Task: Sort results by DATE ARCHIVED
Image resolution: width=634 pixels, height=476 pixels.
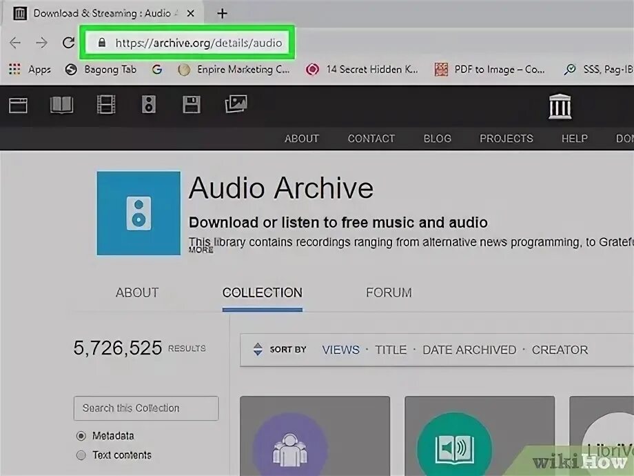Action: point(469,350)
